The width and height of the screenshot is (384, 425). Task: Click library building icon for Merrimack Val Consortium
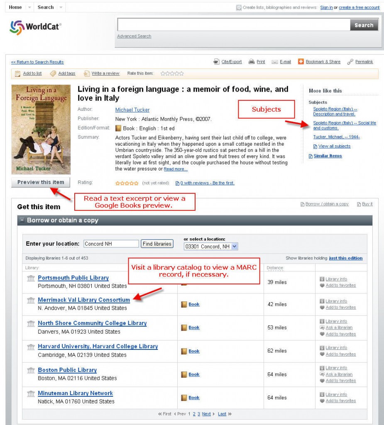(31, 300)
